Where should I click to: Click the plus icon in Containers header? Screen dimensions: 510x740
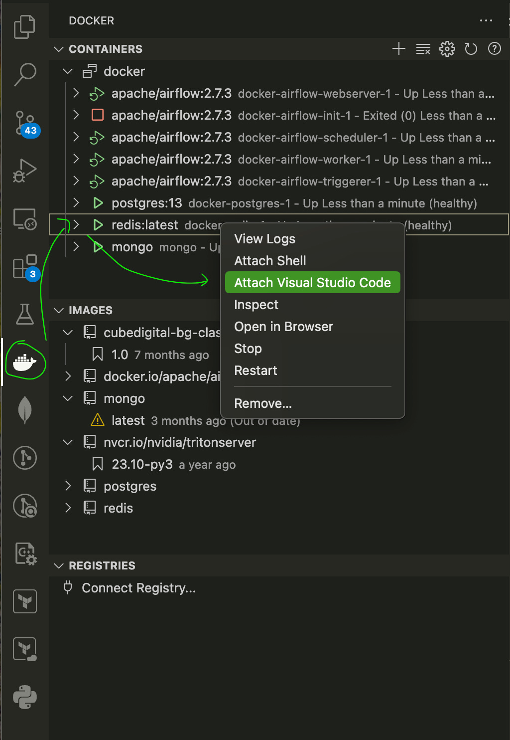click(399, 49)
